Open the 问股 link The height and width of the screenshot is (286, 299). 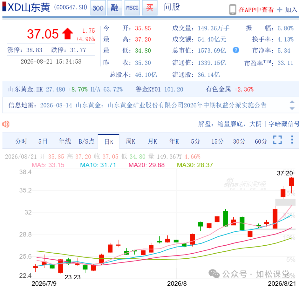(x=172, y=7)
